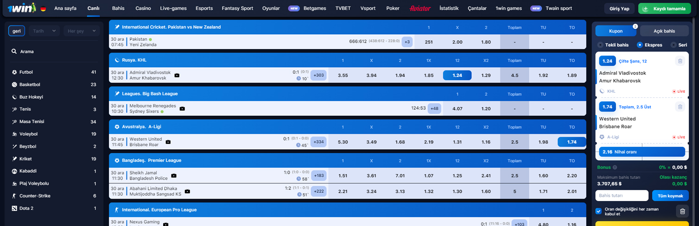Viewport: 699px width, 226px height.
Task: Click Kaydı tamamla registration button
Action: pyautogui.click(x=664, y=9)
